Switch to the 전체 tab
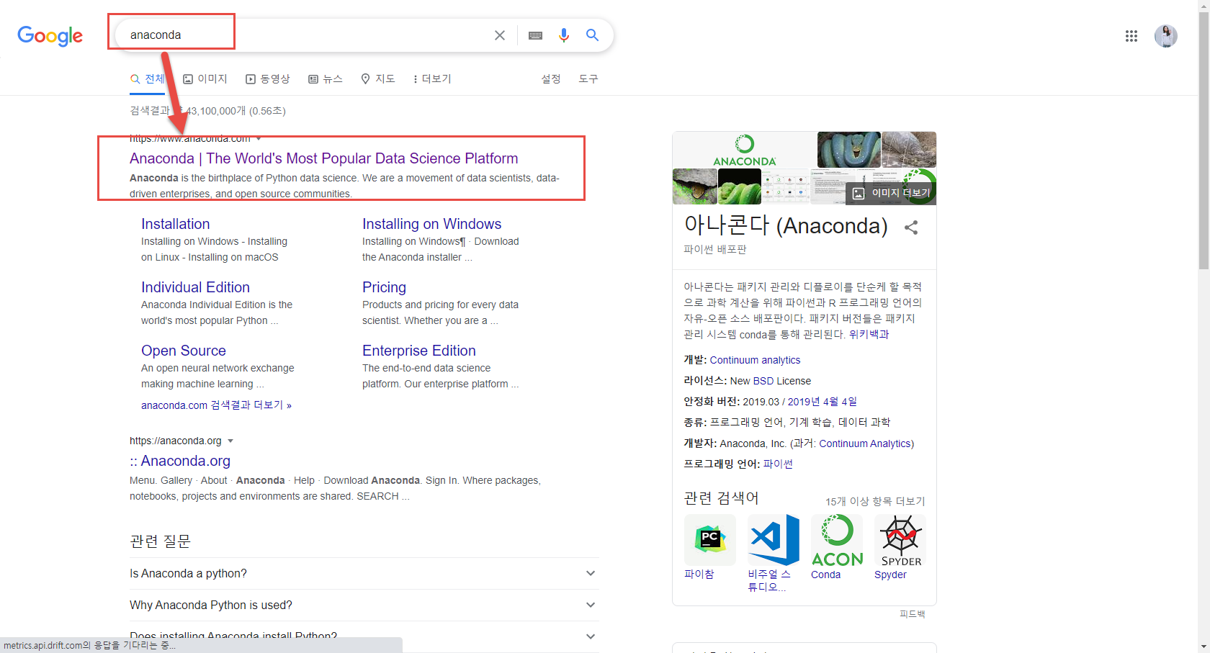 (x=148, y=78)
